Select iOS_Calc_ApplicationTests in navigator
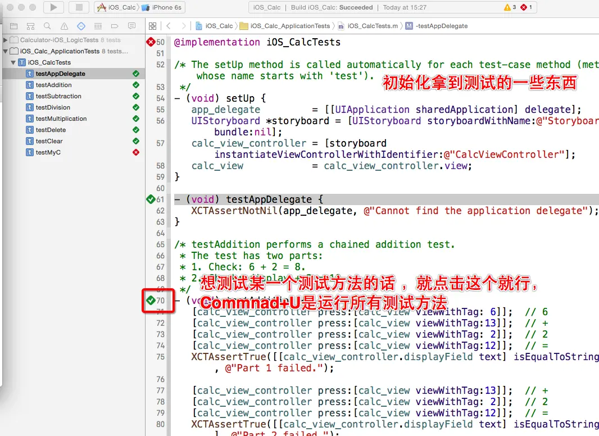 [60, 51]
